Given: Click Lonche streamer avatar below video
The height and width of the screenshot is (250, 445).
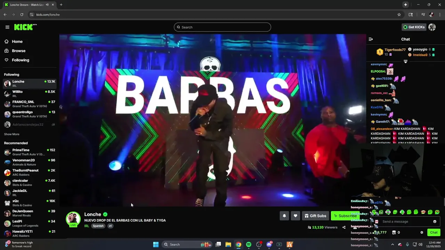Looking at the screenshot, I should click(73, 219).
